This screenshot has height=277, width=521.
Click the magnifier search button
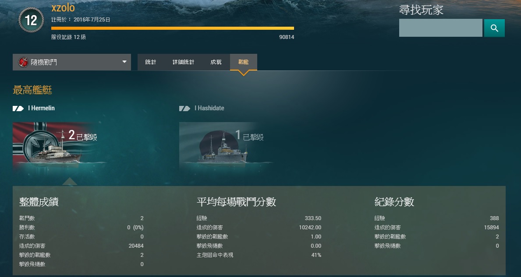494,28
